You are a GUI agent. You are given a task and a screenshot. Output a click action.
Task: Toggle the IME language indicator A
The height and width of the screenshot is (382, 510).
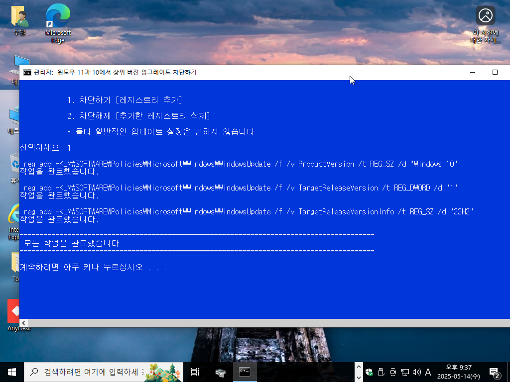(428, 372)
